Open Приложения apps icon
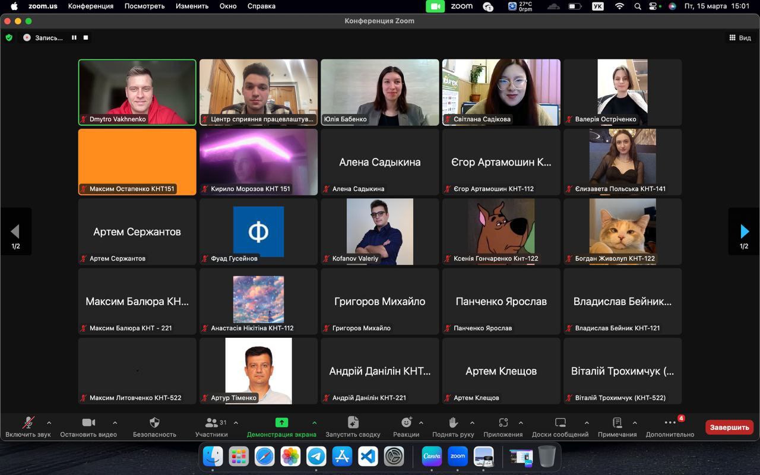The width and height of the screenshot is (760, 475). click(x=503, y=423)
